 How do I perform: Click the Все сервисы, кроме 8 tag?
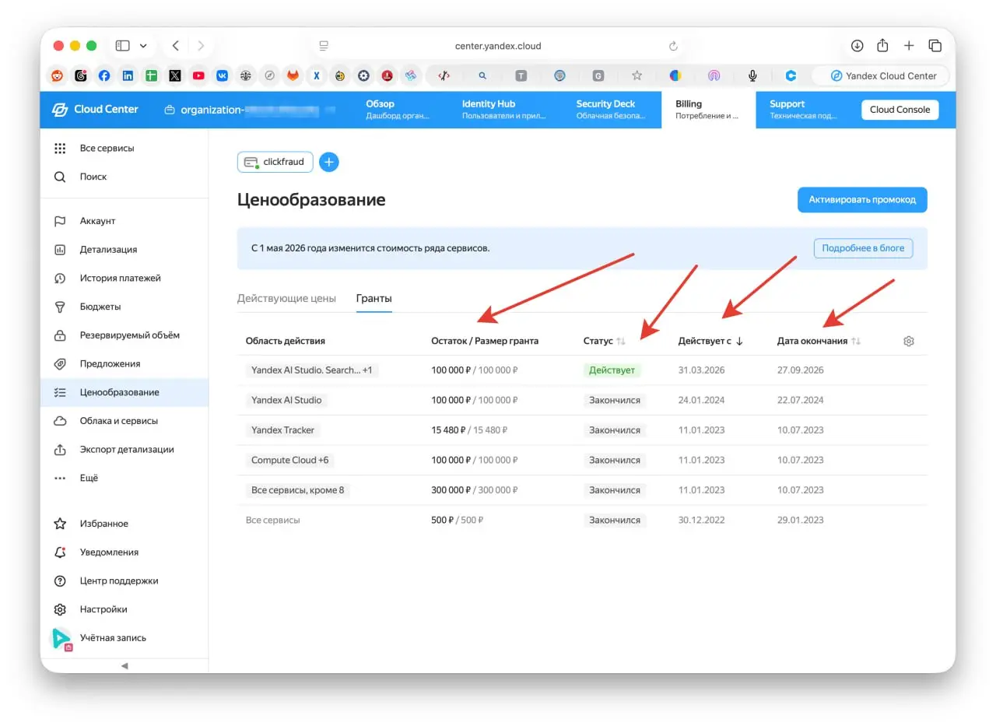coord(297,490)
